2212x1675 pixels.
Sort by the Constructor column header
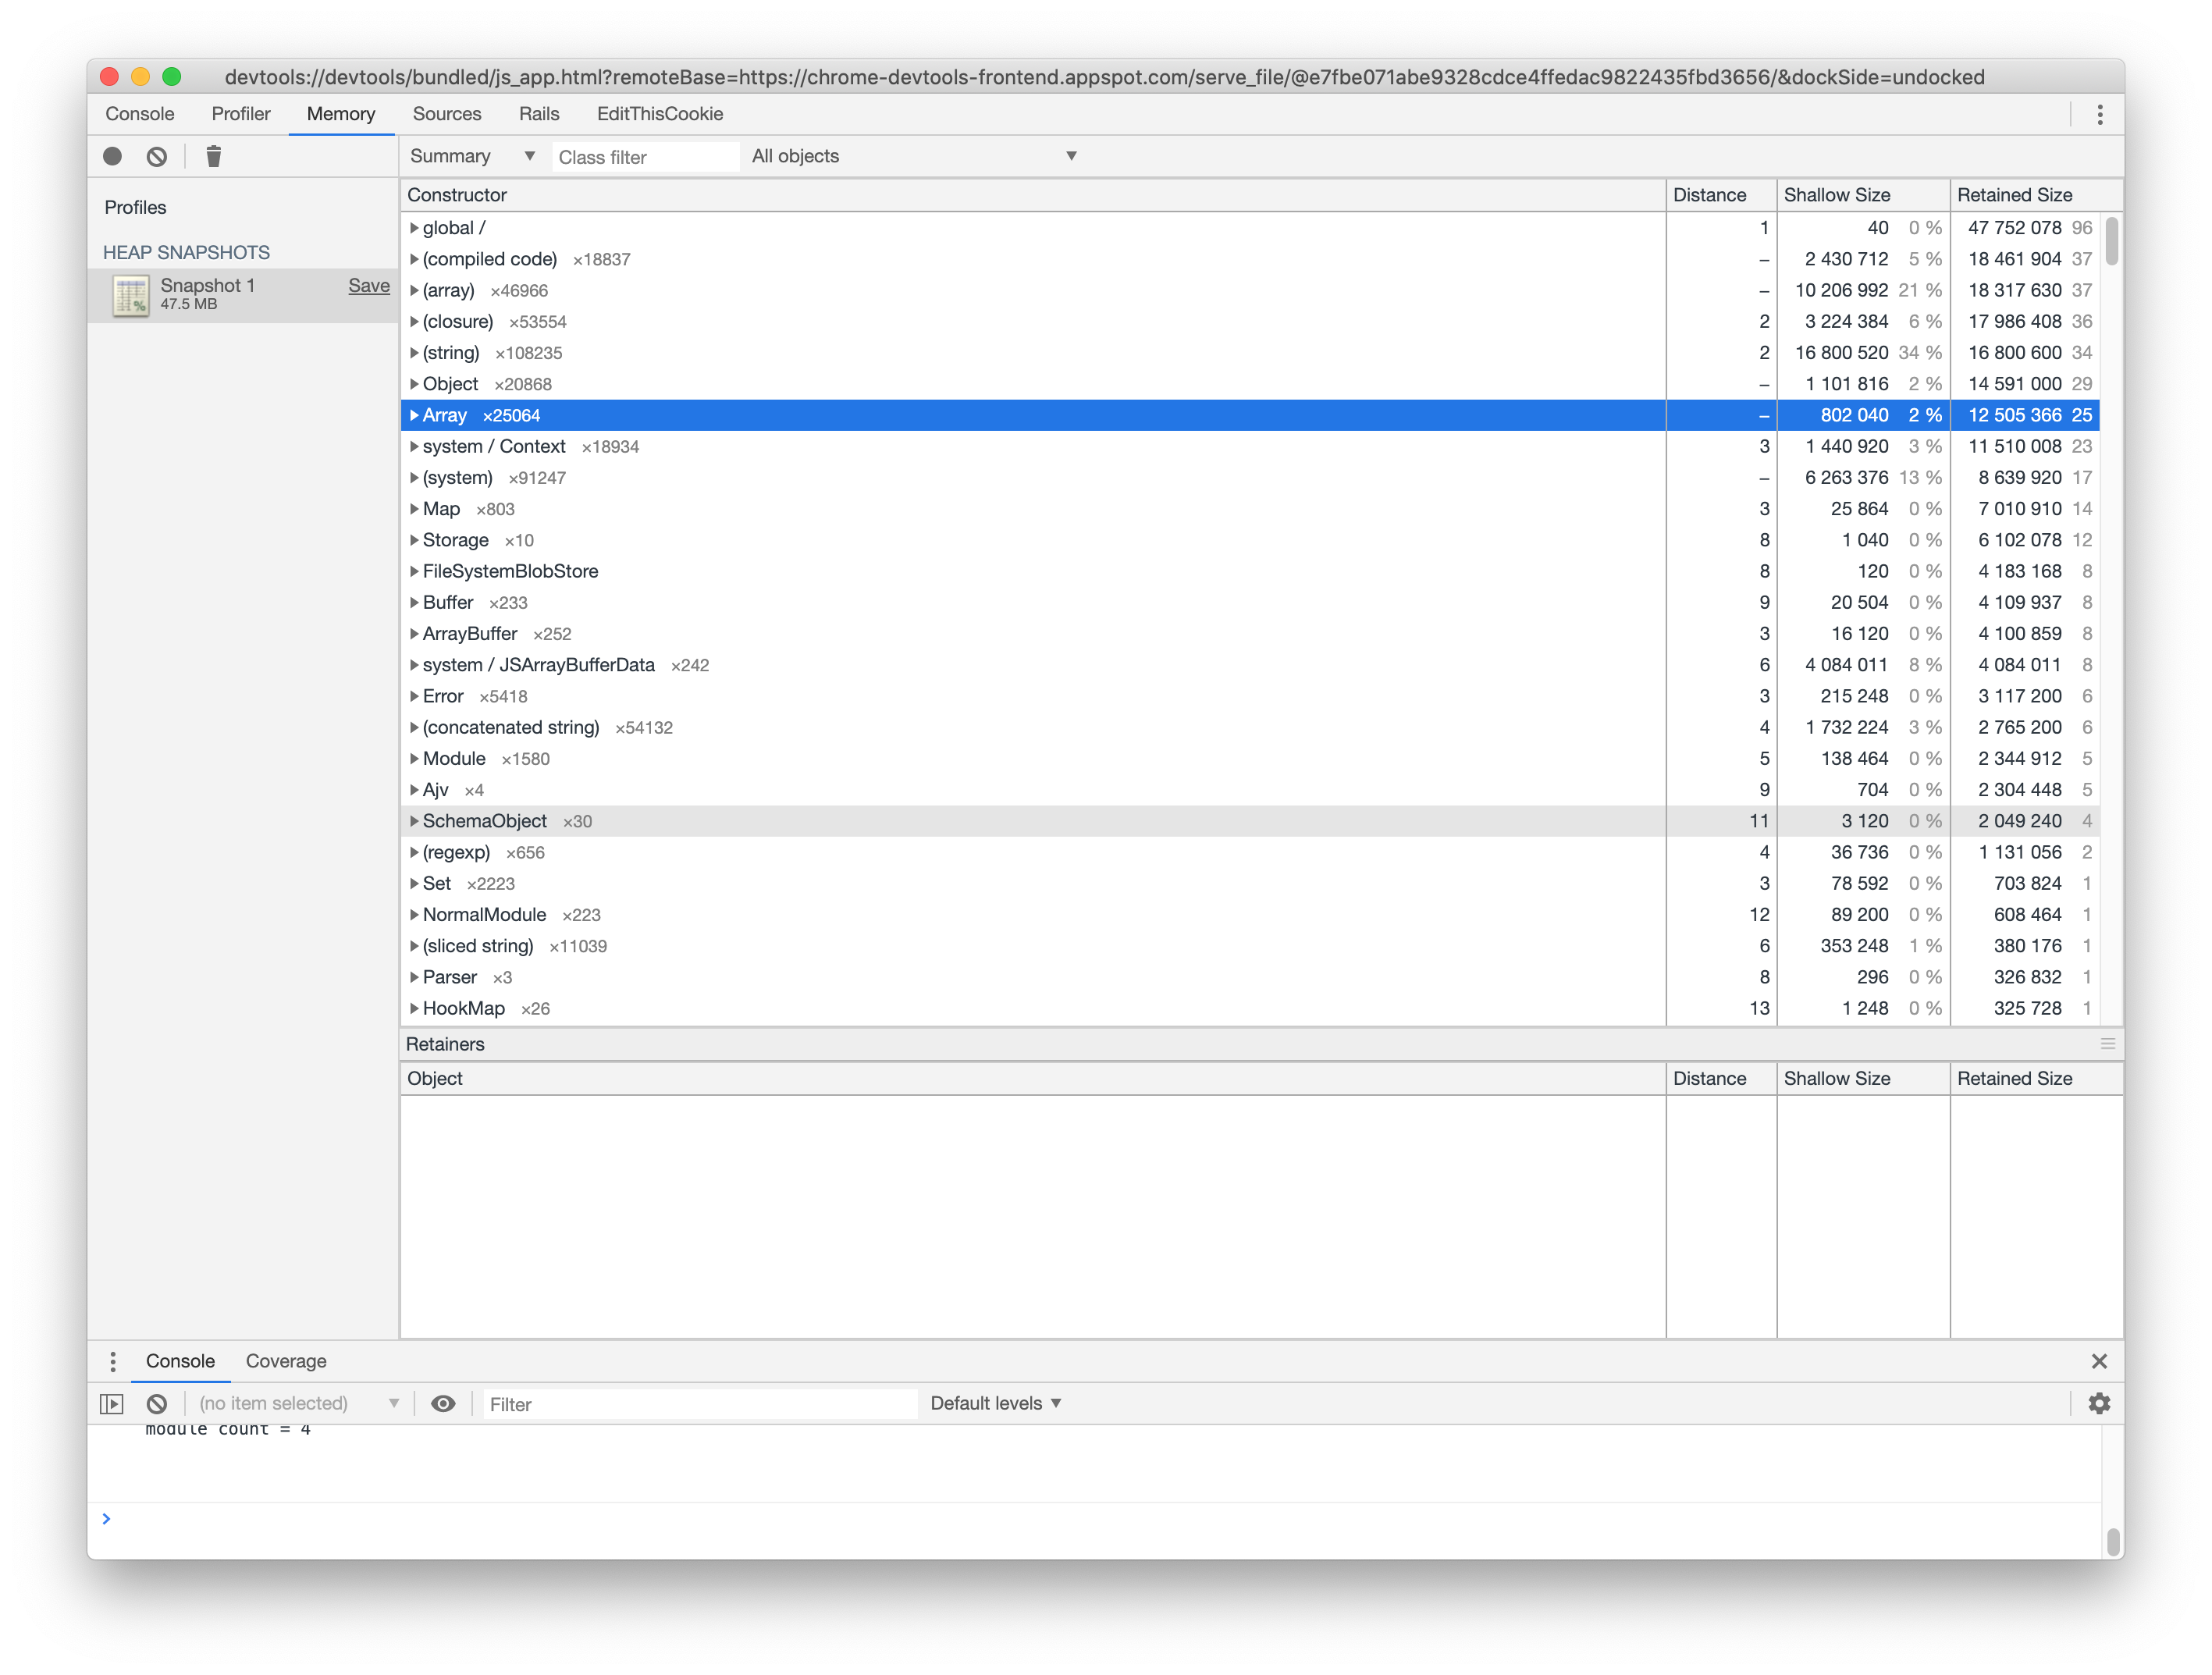click(x=1033, y=195)
